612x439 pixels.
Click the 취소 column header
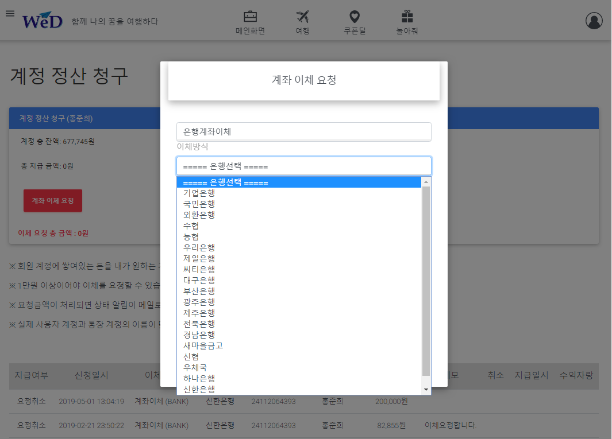point(495,375)
